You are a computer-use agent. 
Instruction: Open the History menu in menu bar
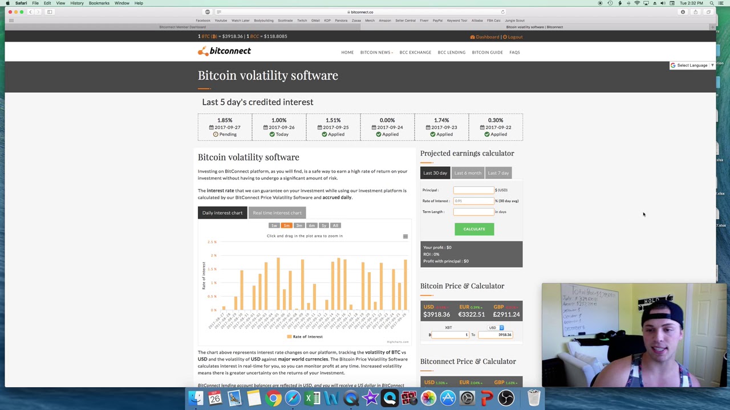[x=77, y=3]
